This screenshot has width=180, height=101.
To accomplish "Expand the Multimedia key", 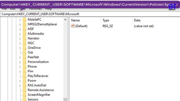I will coord(20,34).
